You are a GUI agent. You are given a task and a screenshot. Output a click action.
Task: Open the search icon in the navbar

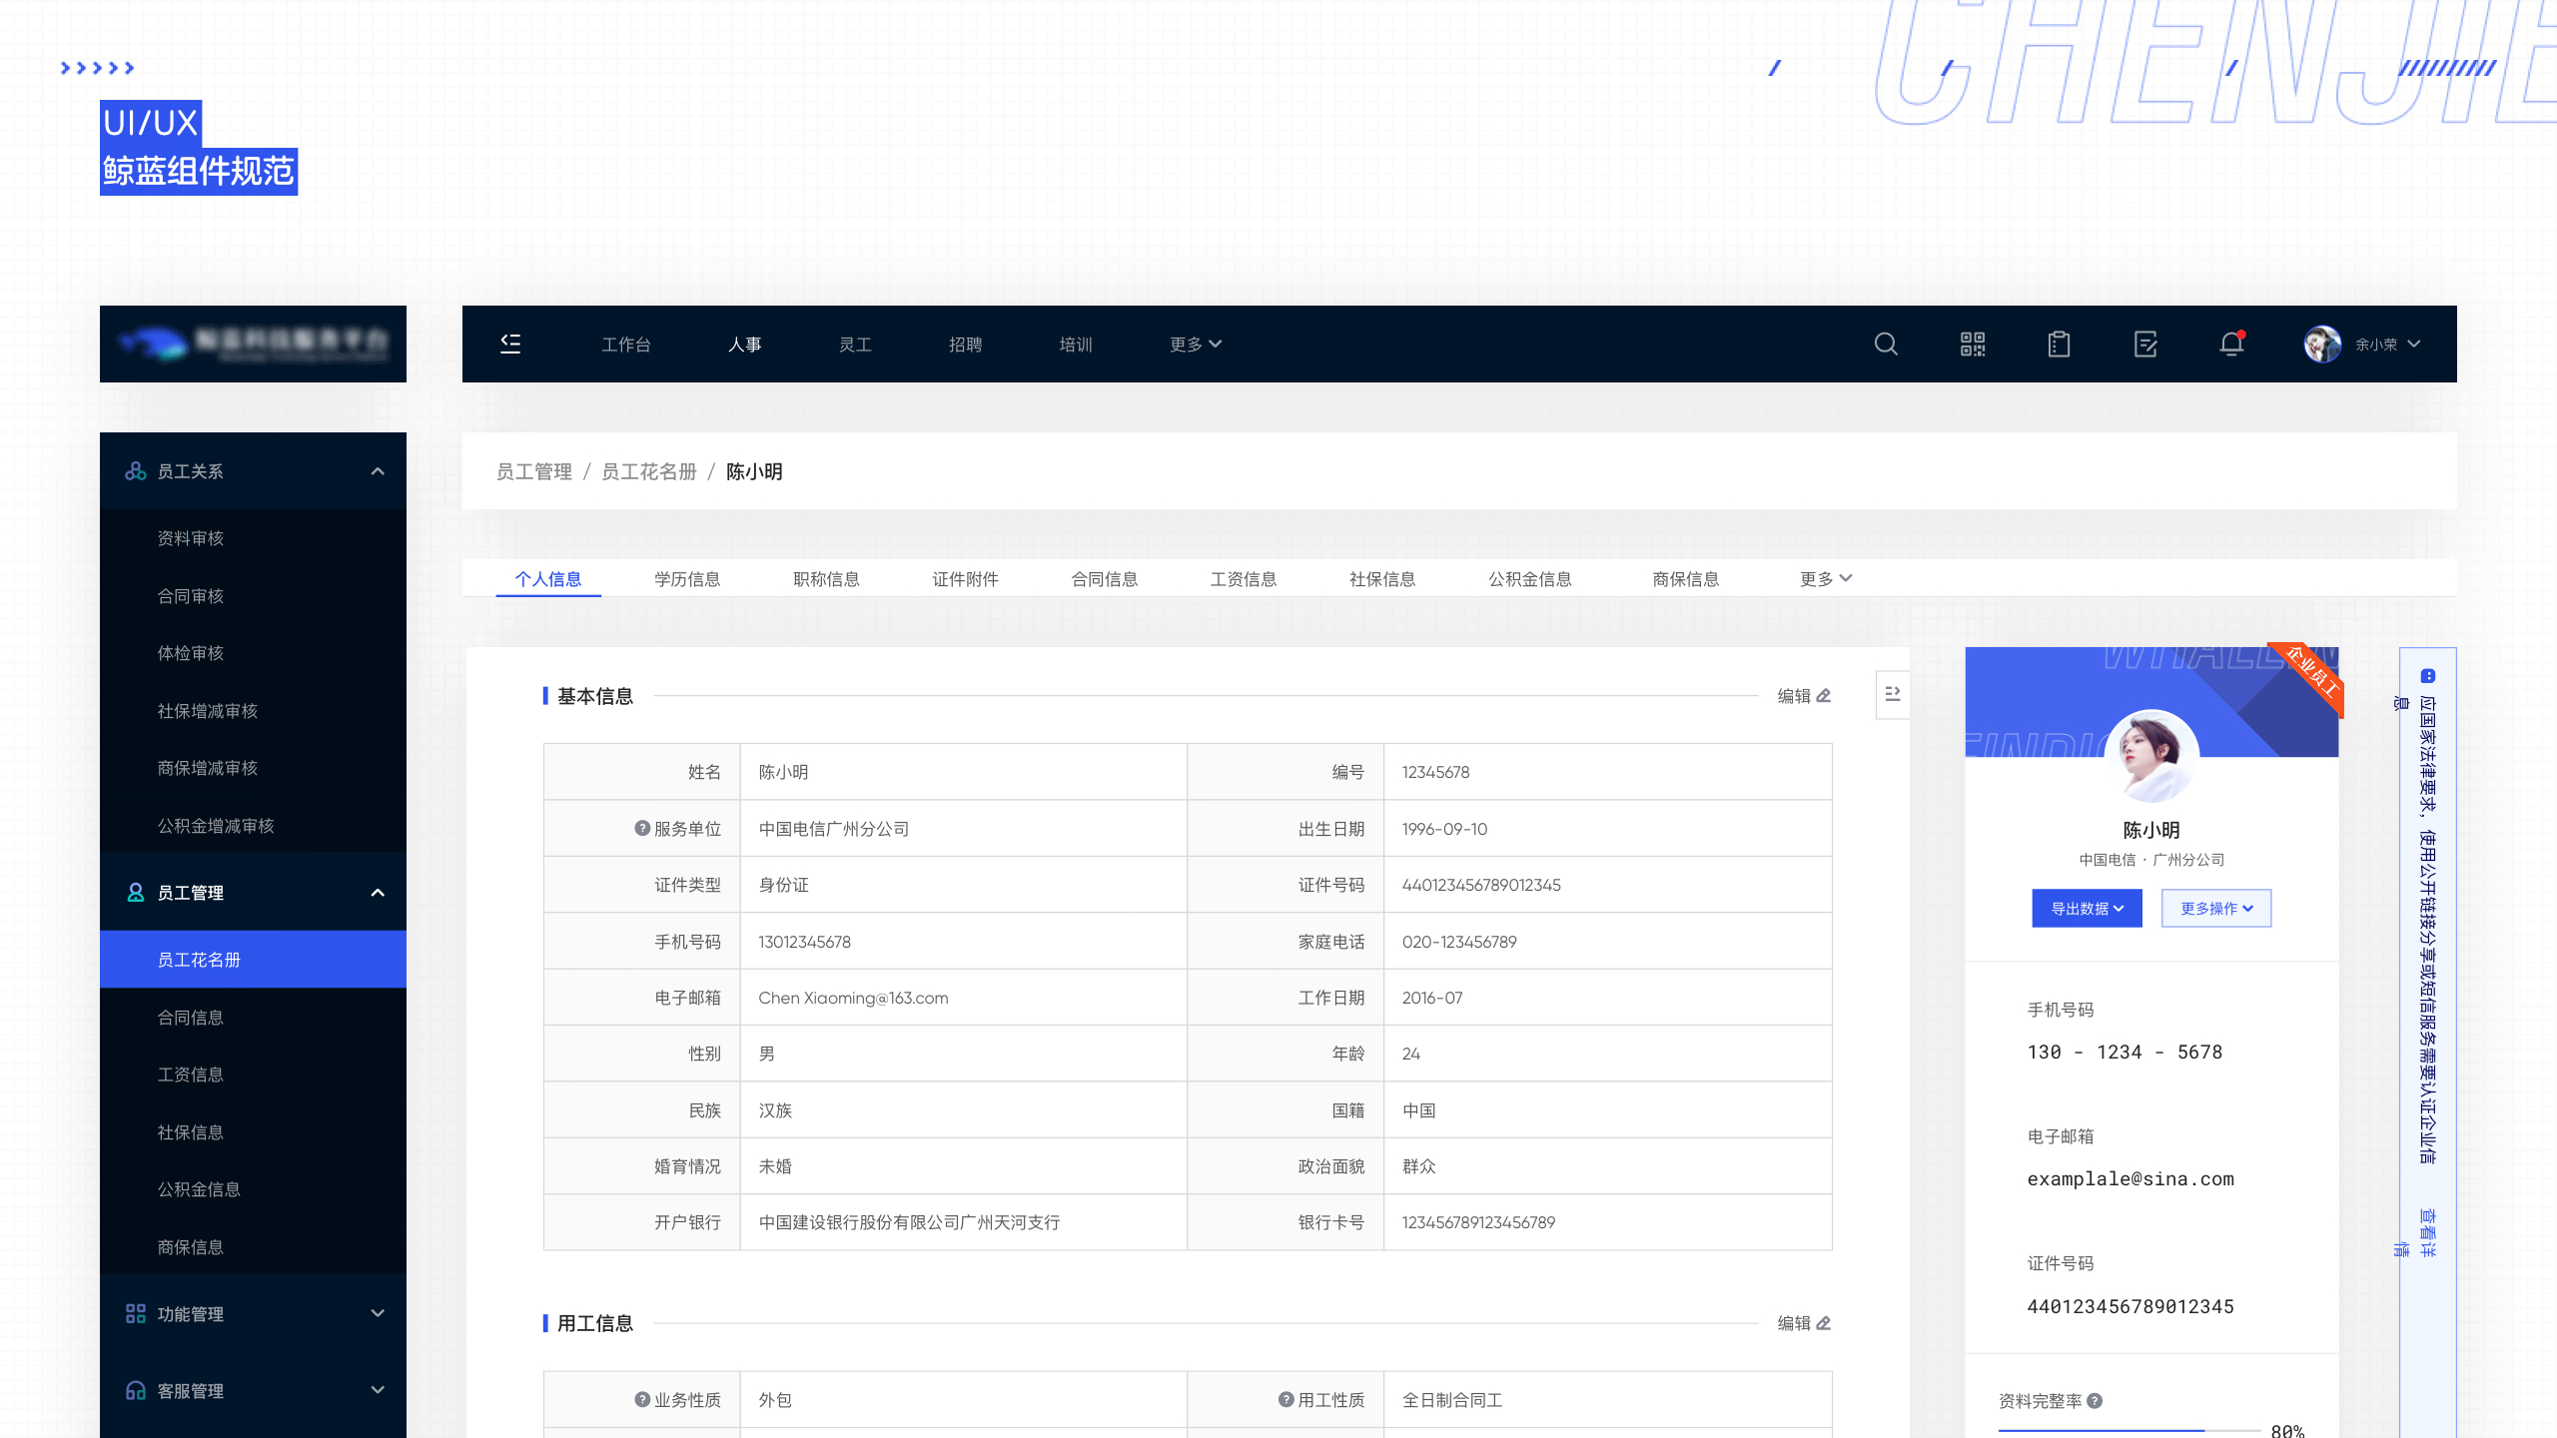coord(1886,344)
